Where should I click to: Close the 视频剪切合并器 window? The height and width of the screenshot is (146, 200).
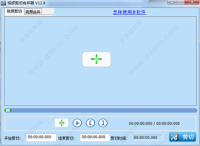point(192,2)
